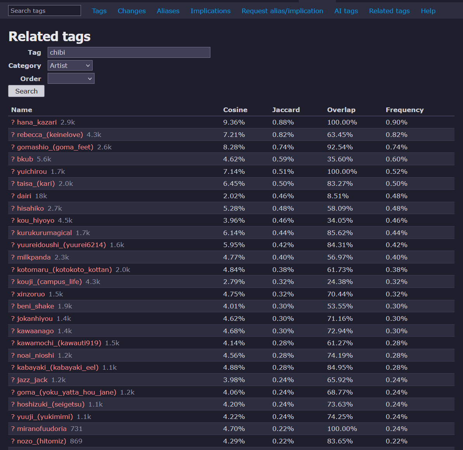Open the kawaanago tag link
463x450 pixels.
(35, 331)
